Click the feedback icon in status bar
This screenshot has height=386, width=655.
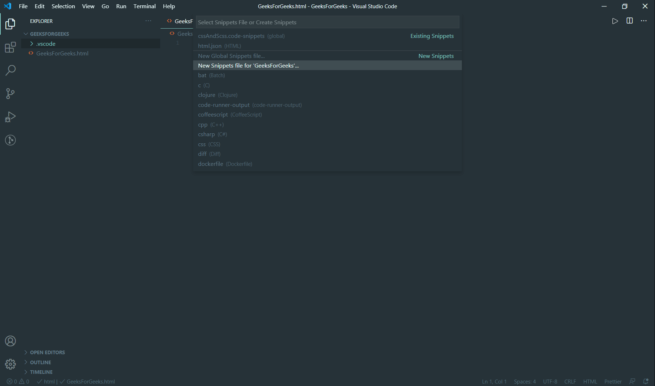click(x=632, y=381)
